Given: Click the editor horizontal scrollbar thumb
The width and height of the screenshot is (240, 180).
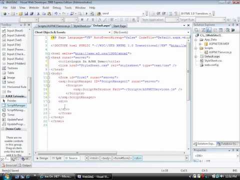Looking at the screenshot, I should pyautogui.click(x=77, y=153).
